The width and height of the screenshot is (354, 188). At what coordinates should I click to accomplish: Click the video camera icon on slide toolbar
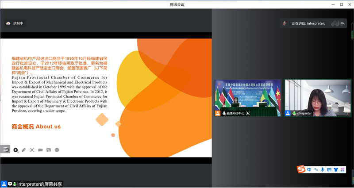tap(40, 150)
